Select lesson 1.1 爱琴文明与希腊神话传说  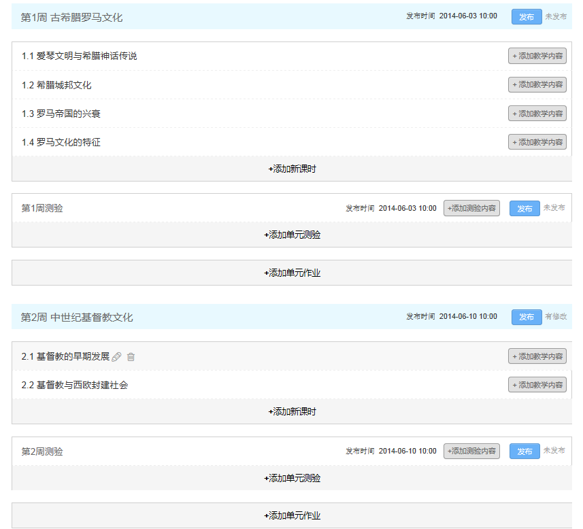click(x=79, y=56)
